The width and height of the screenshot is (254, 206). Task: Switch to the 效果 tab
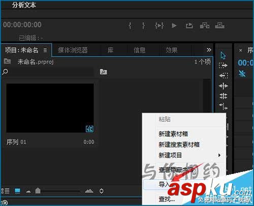pos(172,50)
